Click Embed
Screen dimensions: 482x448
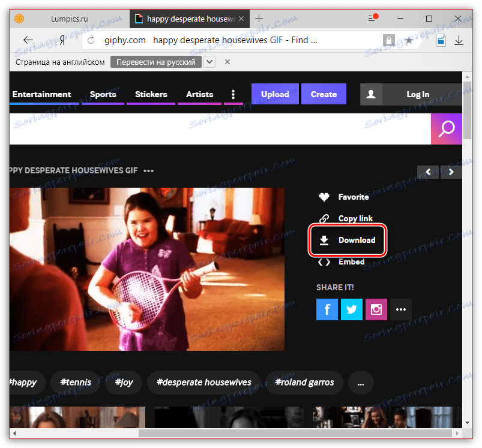[x=351, y=261]
